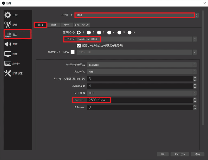
Task: Increase ビットレート with up arrow
Action: (195, 99)
